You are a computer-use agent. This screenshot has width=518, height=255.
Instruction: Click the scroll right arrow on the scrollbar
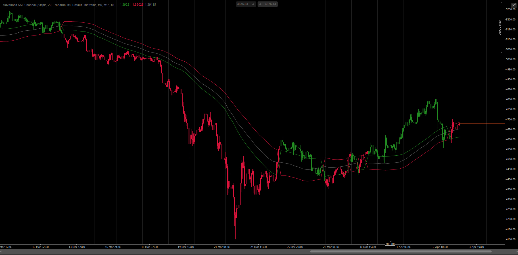click(516, 251)
